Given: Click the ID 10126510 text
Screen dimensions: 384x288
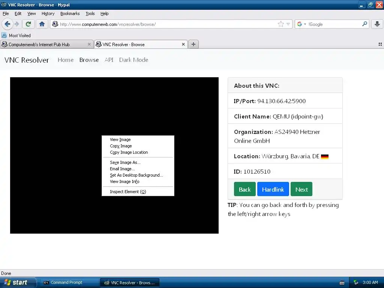Looking at the screenshot, I should (x=252, y=172).
